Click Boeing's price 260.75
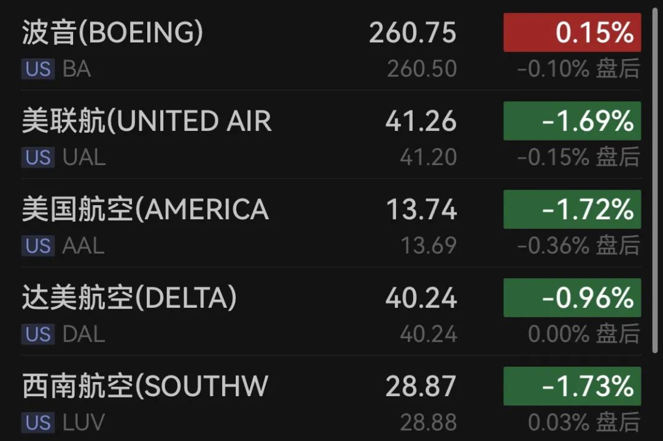The image size is (663, 441). click(413, 33)
